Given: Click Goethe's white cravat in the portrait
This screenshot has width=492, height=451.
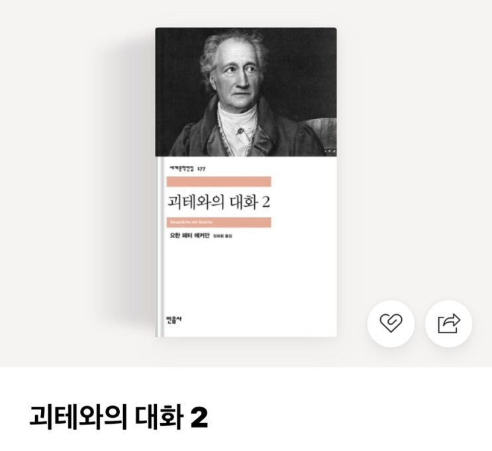Looking at the screenshot, I should click(x=238, y=126).
